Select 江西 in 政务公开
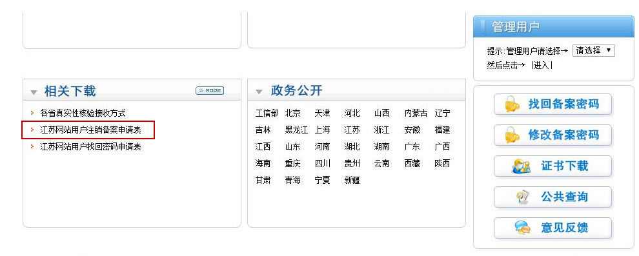The width and height of the screenshot is (639, 256). click(x=263, y=146)
